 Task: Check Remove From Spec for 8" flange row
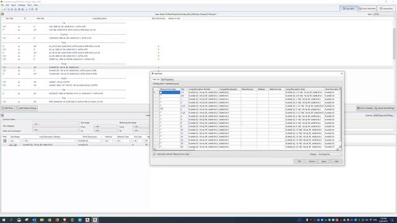161,126
